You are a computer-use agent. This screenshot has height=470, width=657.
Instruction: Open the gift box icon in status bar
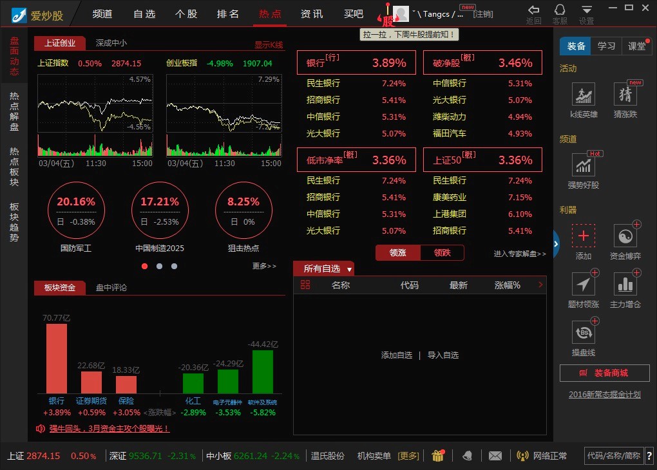coord(438,455)
